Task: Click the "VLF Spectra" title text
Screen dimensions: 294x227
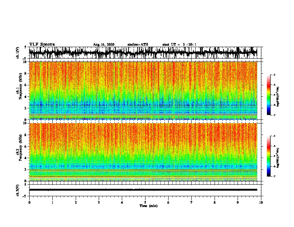Action: pos(42,45)
